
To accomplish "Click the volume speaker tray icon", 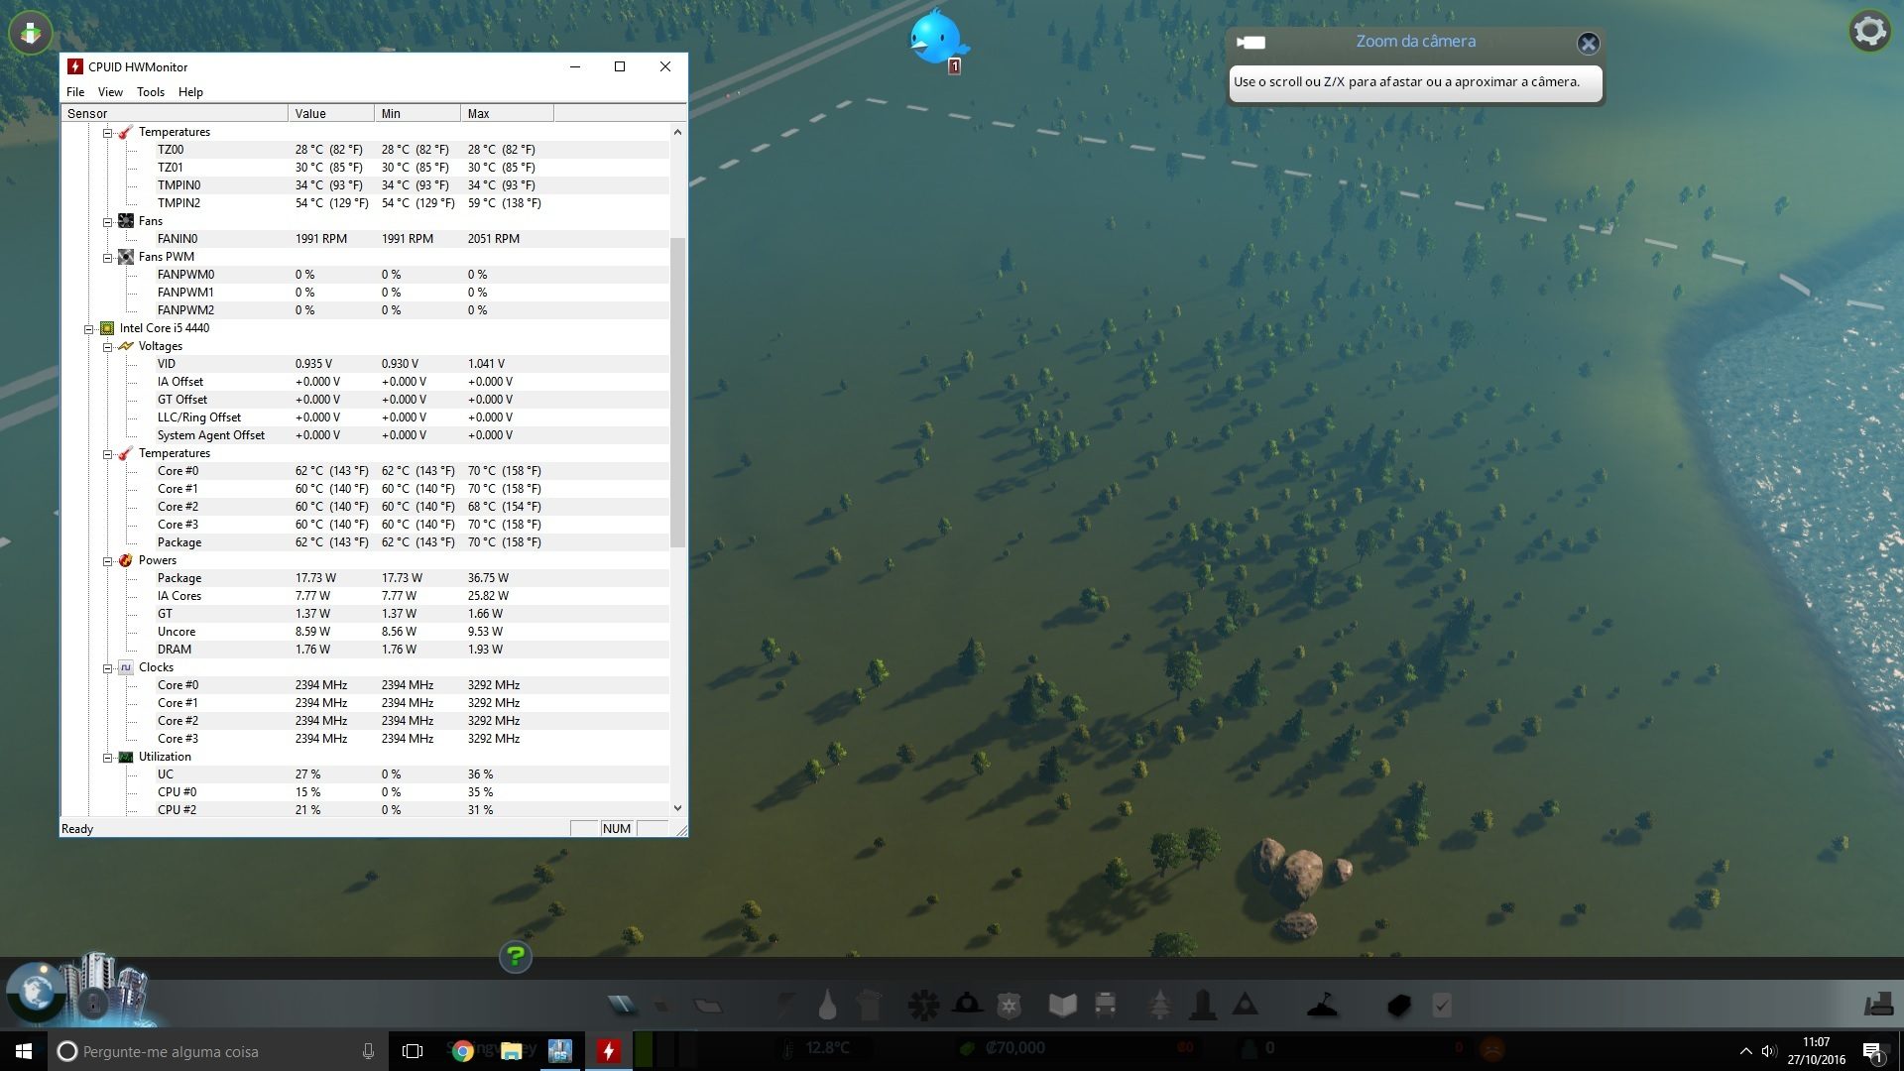I will (x=1769, y=1051).
